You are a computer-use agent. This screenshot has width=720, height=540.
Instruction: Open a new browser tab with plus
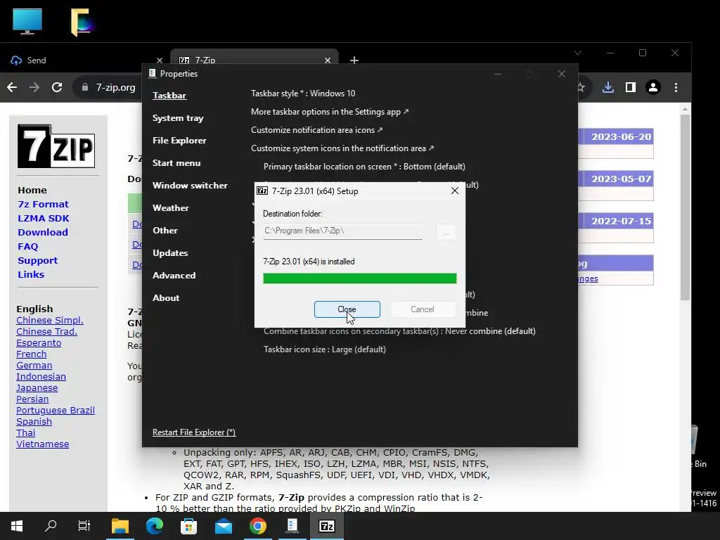pos(354,60)
